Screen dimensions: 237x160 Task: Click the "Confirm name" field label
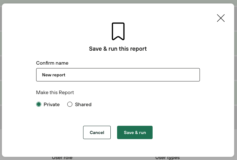click(52, 63)
